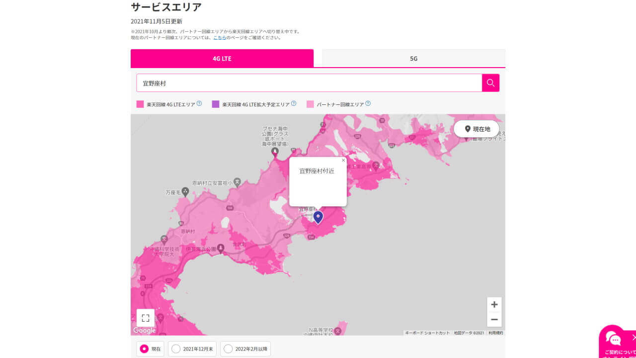Toggle fullscreen map view

[146, 318]
